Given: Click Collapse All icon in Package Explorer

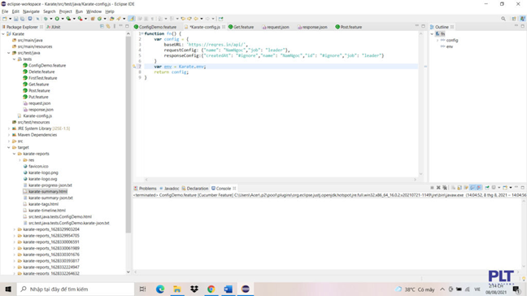Looking at the screenshot, I should pos(102,26).
